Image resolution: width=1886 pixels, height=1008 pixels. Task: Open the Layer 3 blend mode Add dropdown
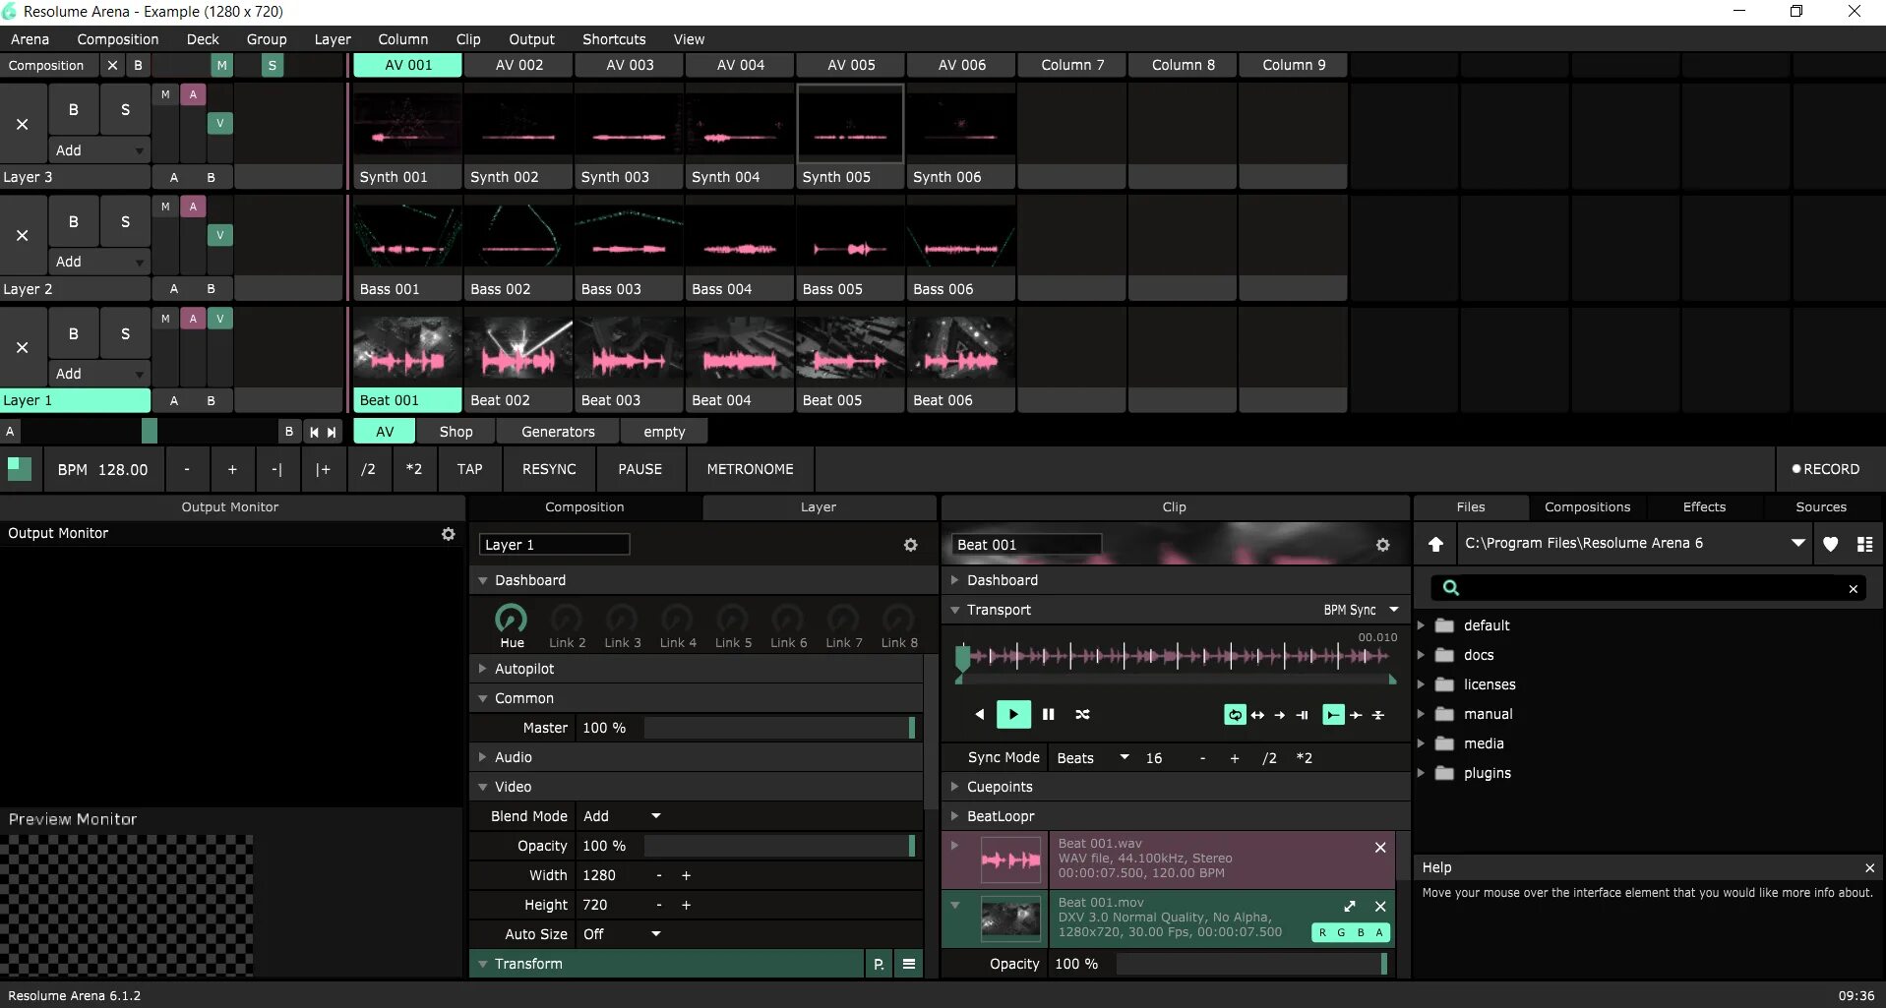[x=99, y=150]
